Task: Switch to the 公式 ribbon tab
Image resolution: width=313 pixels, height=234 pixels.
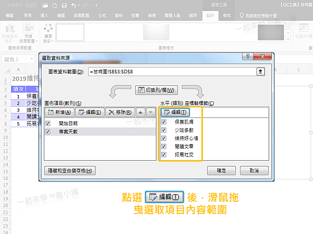Action: [102, 16]
